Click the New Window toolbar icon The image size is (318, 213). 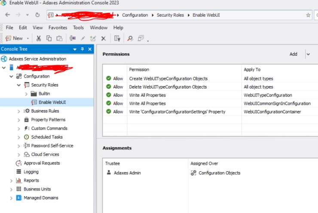141,38
